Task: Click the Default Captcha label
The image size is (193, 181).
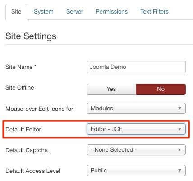Action: [x=27, y=150]
